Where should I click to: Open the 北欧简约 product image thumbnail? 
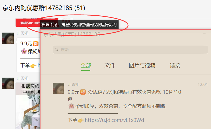pos(27,106)
